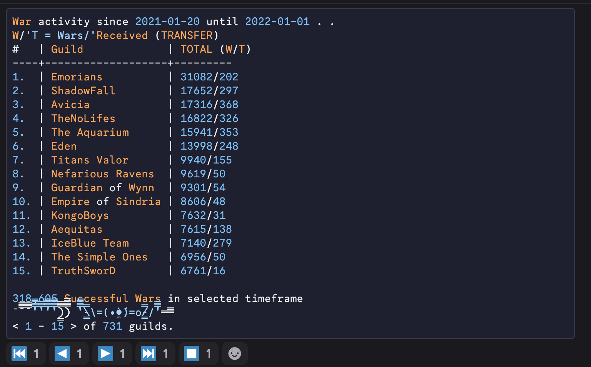This screenshot has height=367, width=591.
Task: Click the '731' guilds count text
Action: click(x=112, y=326)
